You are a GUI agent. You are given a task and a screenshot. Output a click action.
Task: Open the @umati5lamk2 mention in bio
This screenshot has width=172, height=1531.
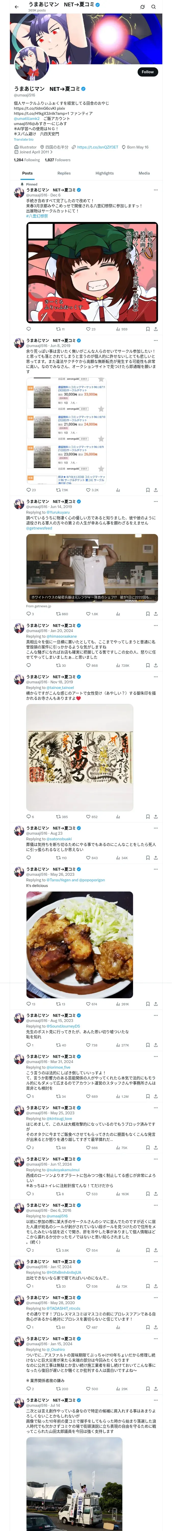pyautogui.click(x=27, y=118)
